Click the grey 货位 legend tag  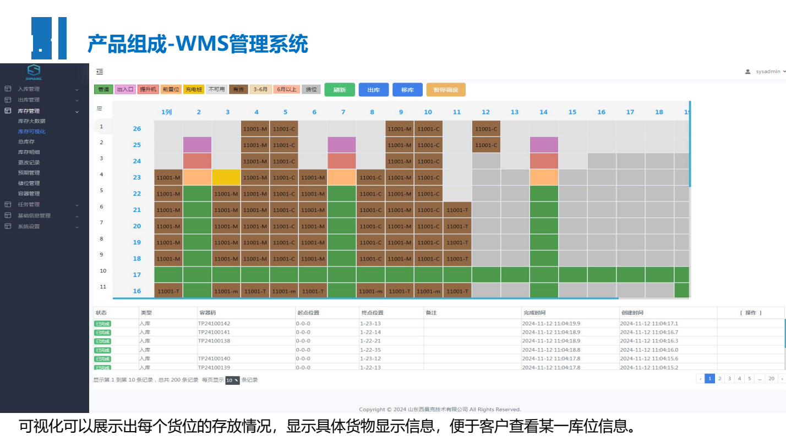click(311, 89)
